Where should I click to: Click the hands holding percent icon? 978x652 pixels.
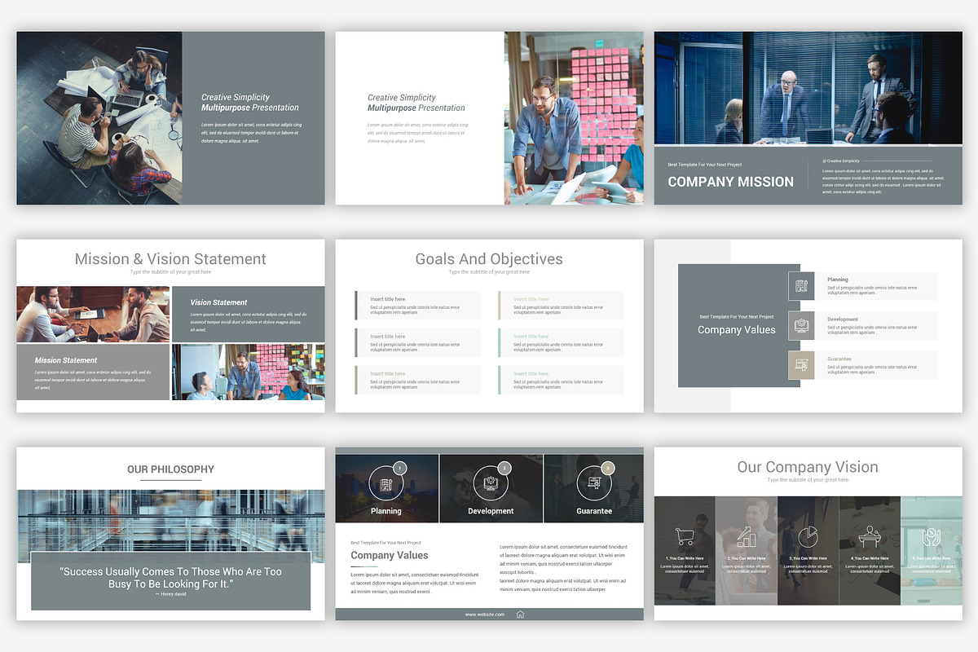coord(931,537)
